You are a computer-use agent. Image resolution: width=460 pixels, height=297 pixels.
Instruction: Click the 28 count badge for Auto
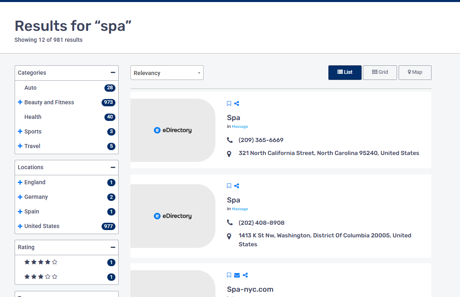coord(110,88)
